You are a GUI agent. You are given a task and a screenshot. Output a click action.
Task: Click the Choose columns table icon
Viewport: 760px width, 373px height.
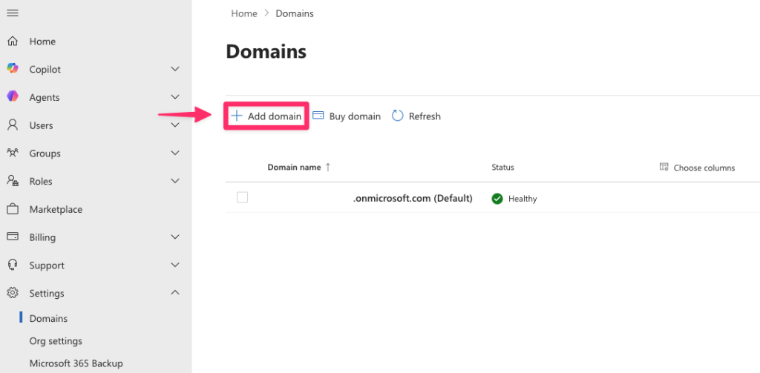664,167
